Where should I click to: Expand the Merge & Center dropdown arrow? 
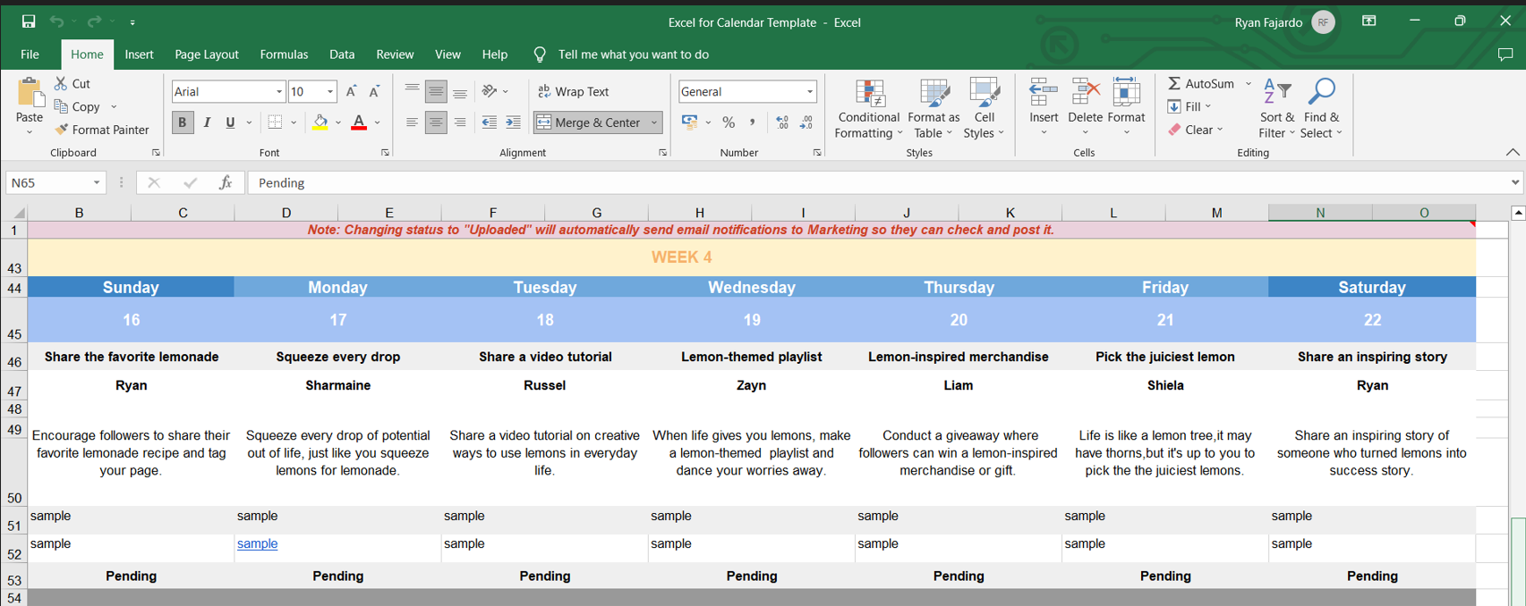655,122
